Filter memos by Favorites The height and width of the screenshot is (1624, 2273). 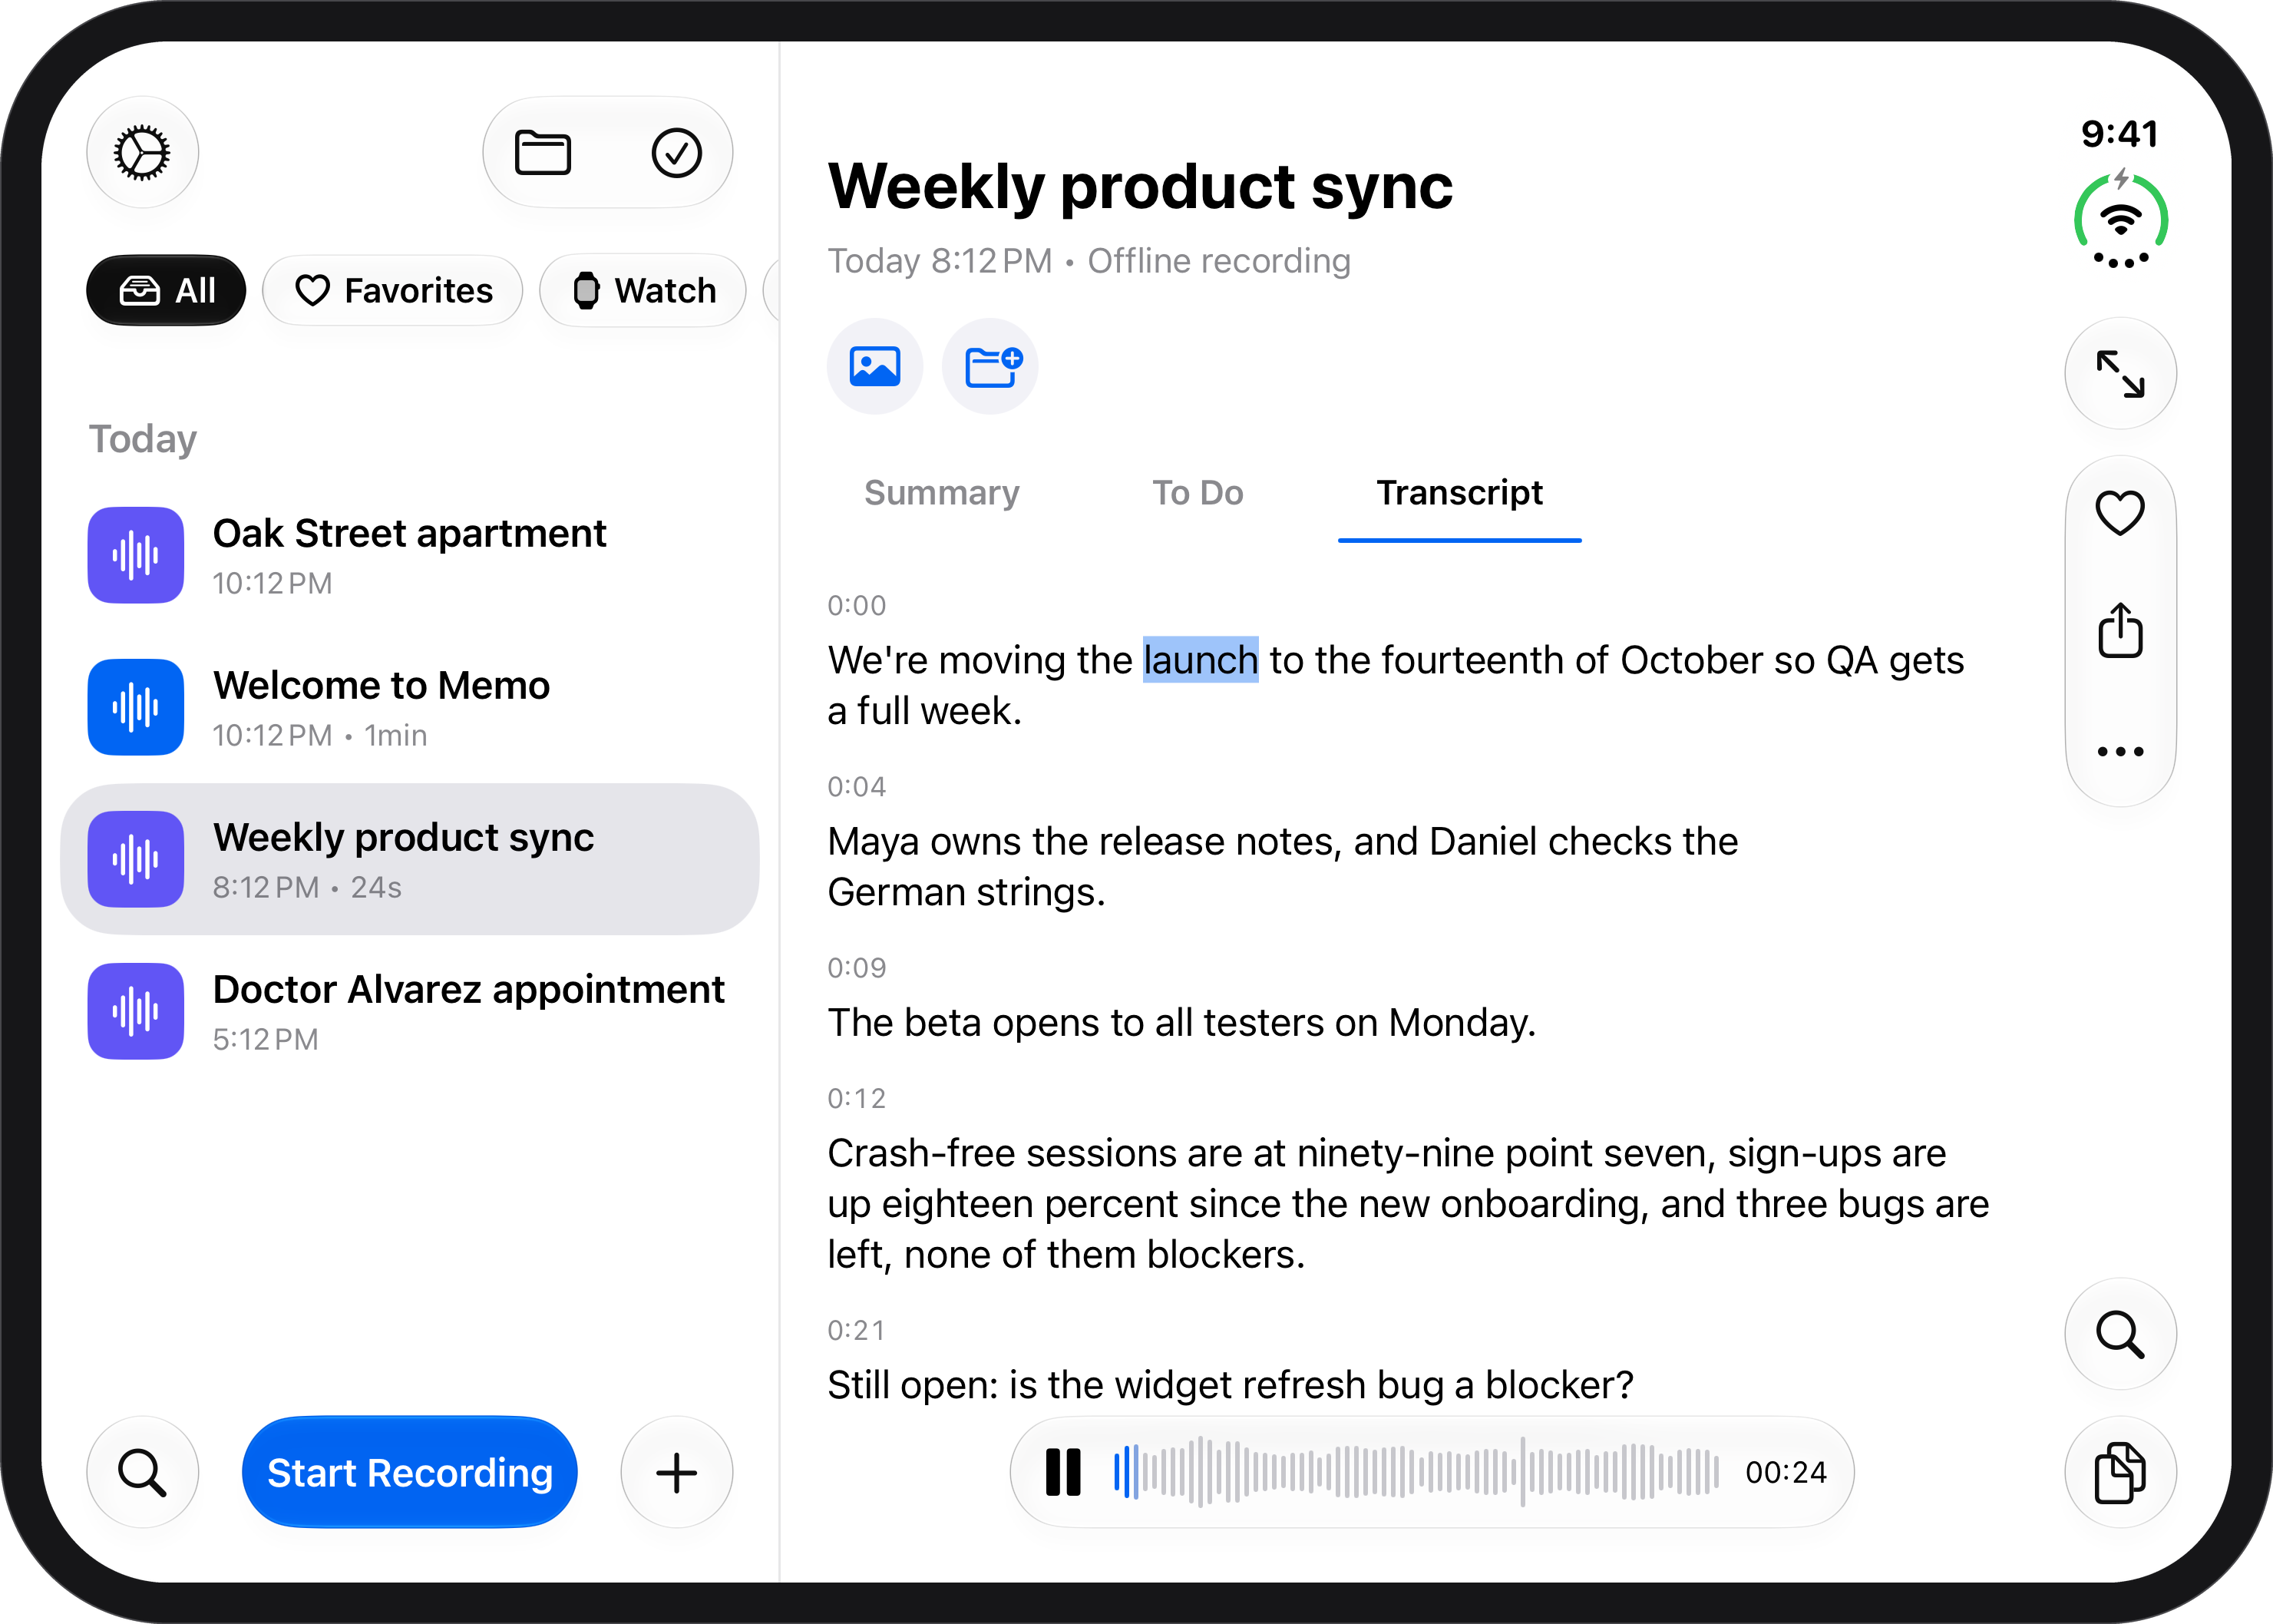[393, 291]
